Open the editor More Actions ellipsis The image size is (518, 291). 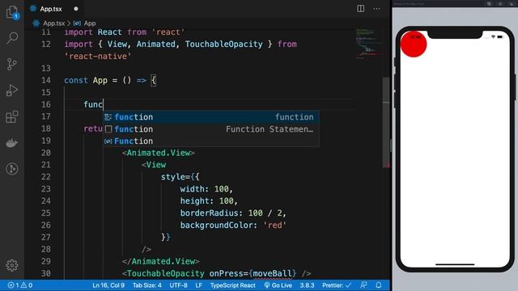tap(376, 9)
